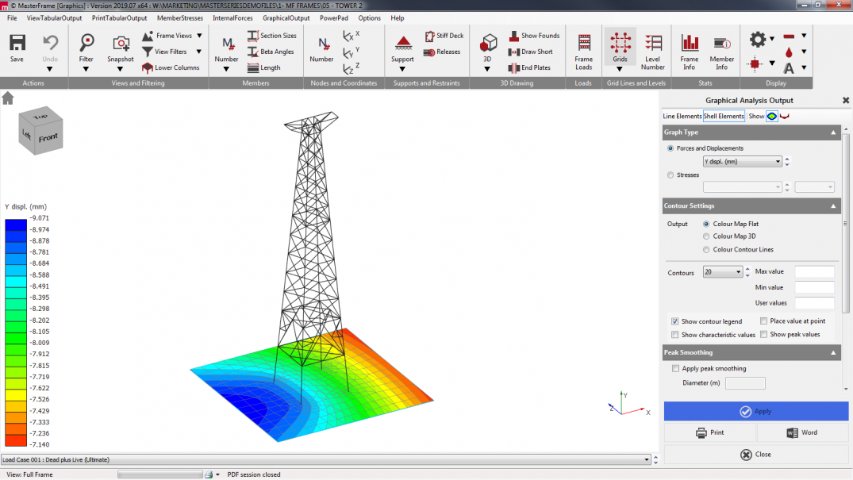The width and height of the screenshot is (853, 480).
Task: Click the 3D cube drawing icon
Action: click(487, 44)
